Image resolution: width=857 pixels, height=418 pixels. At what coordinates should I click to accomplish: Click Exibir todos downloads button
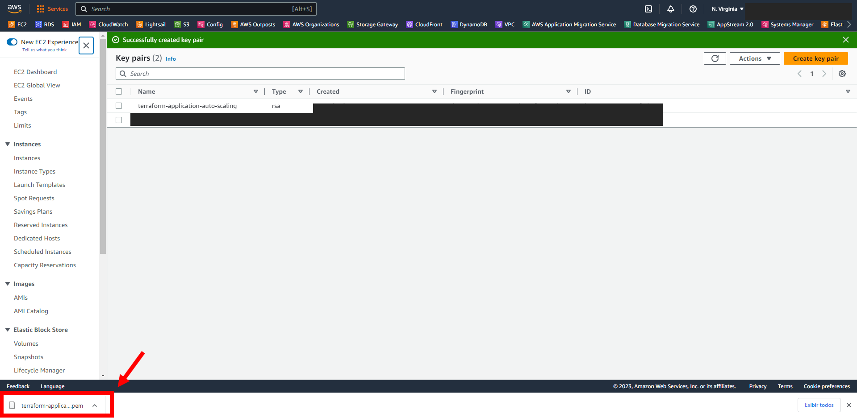[819, 405]
